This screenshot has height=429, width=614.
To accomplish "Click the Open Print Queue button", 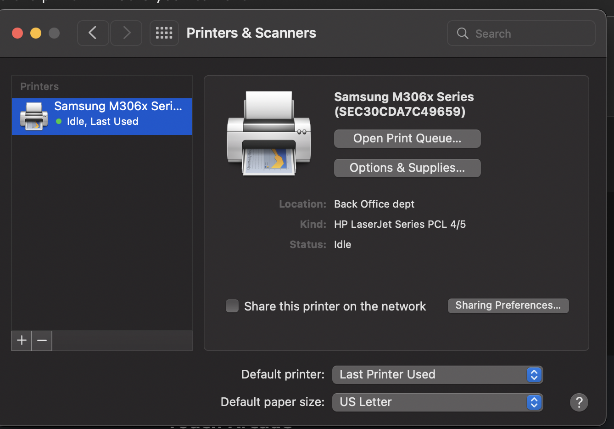I will [x=407, y=139].
